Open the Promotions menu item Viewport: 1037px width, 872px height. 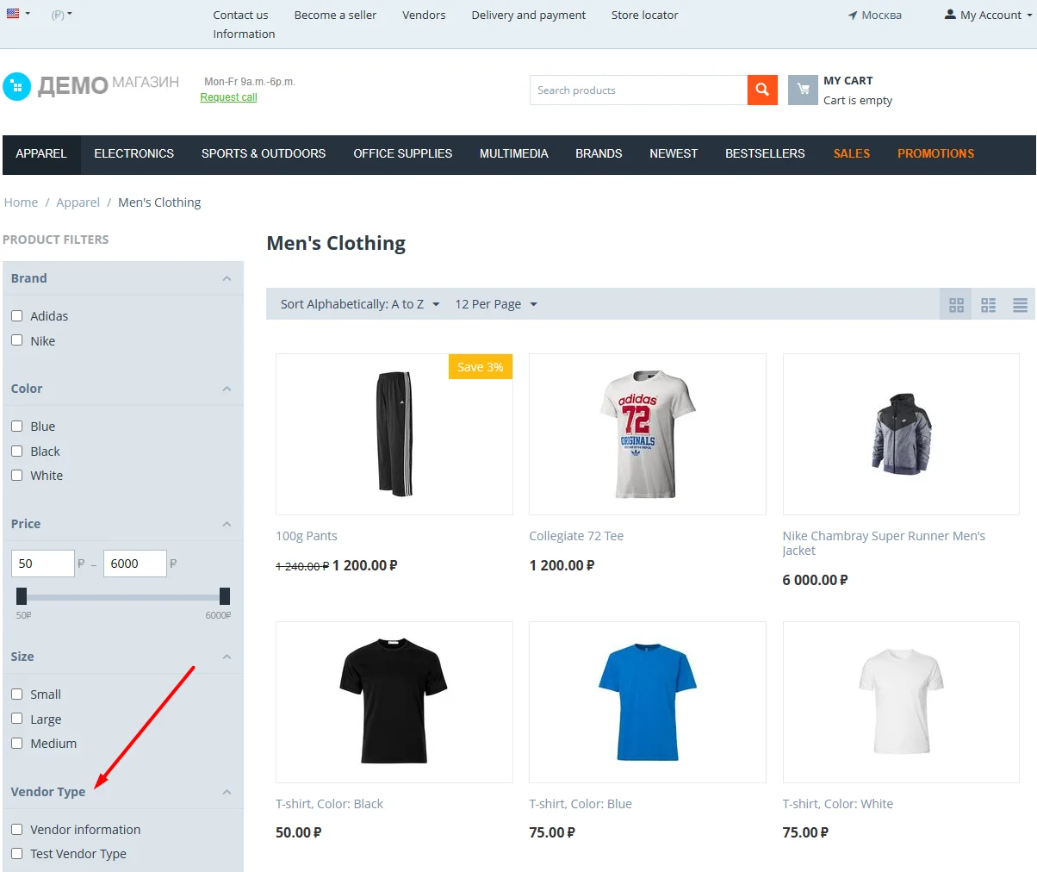[935, 153]
